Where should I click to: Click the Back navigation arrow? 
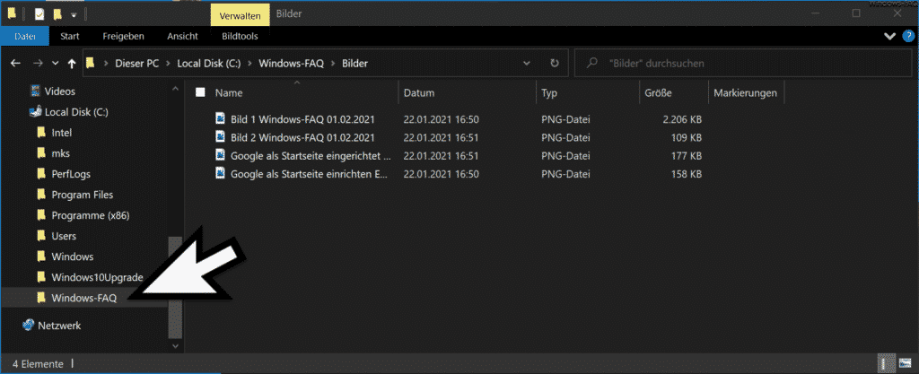click(16, 63)
